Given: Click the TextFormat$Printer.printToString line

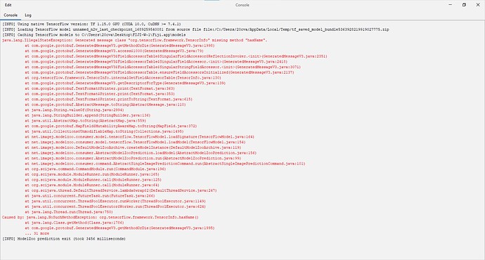Looking at the screenshot, I should [108, 99].
